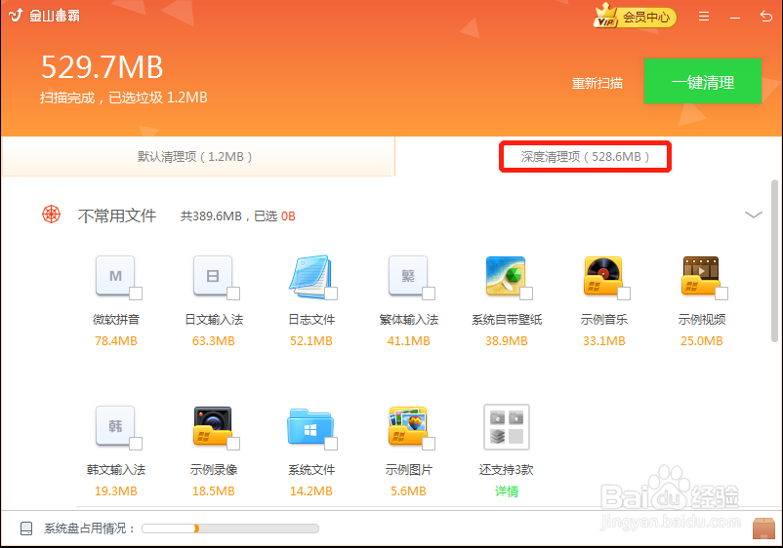Check the 示例图片 checkbox
783x548 pixels.
(x=429, y=444)
